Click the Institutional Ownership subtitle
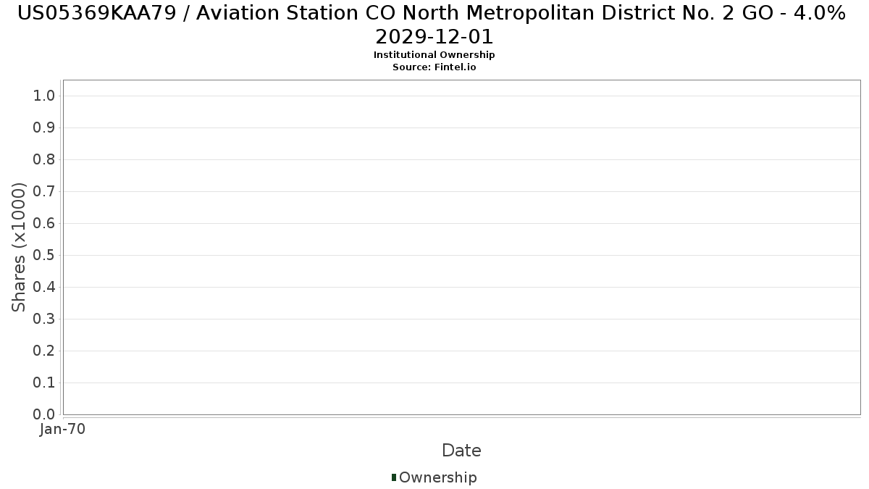 pos(434,55)
